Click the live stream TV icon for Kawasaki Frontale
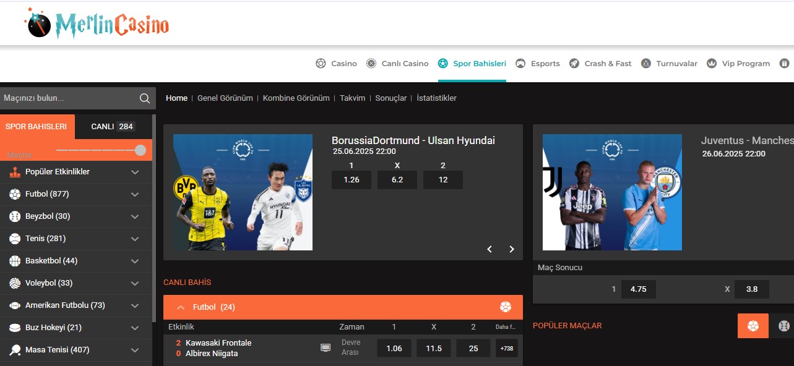This screenshot has width=794, height=366. pos(326,348)
